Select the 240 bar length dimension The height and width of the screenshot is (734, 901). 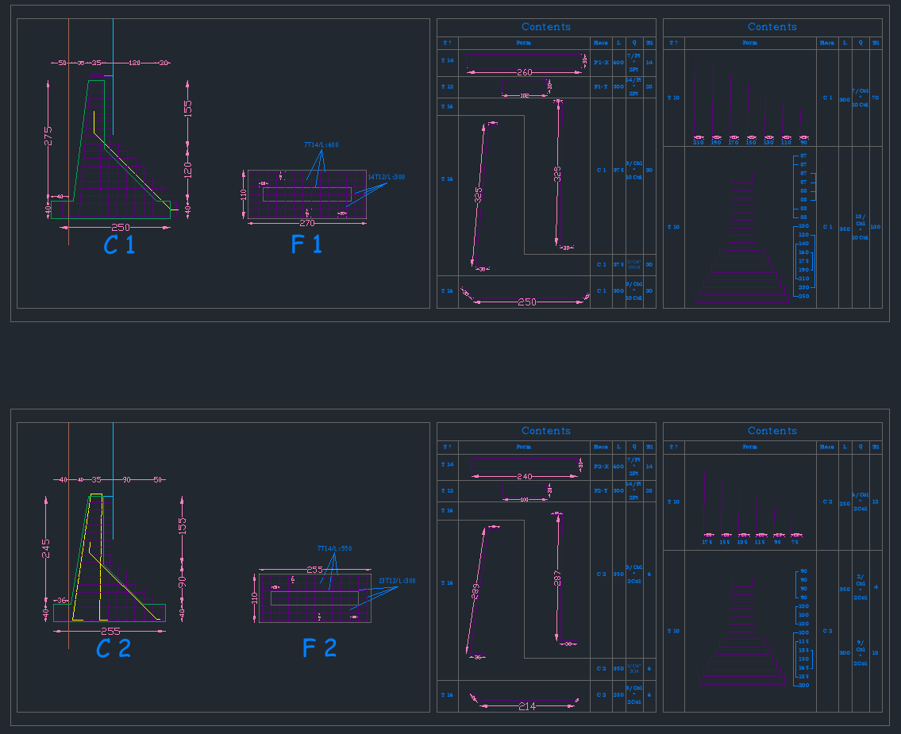(x=524, y=476)
